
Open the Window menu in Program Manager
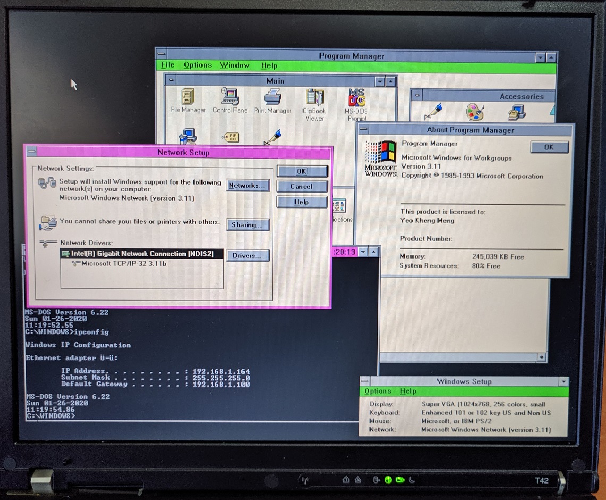coord(234,65)
